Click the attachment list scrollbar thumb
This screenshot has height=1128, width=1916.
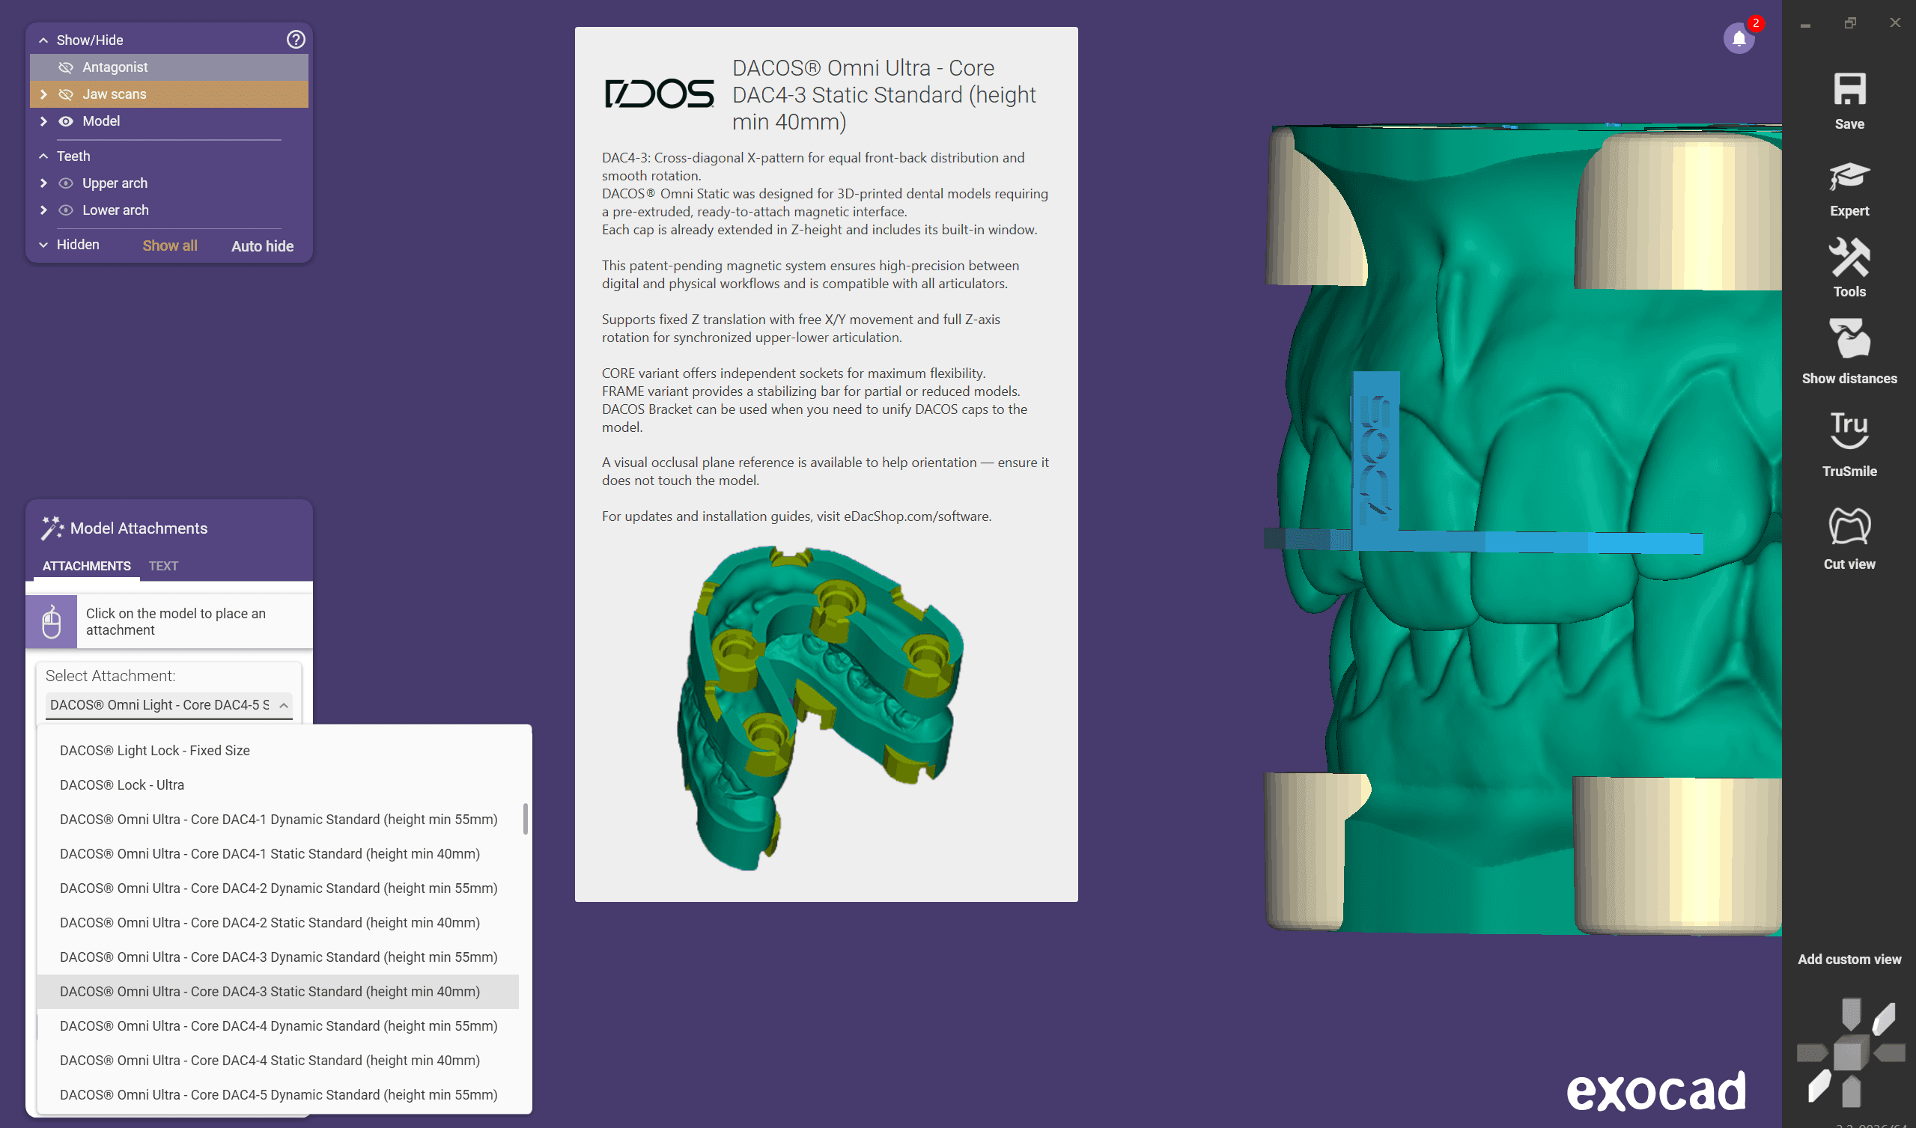(525, 819)
